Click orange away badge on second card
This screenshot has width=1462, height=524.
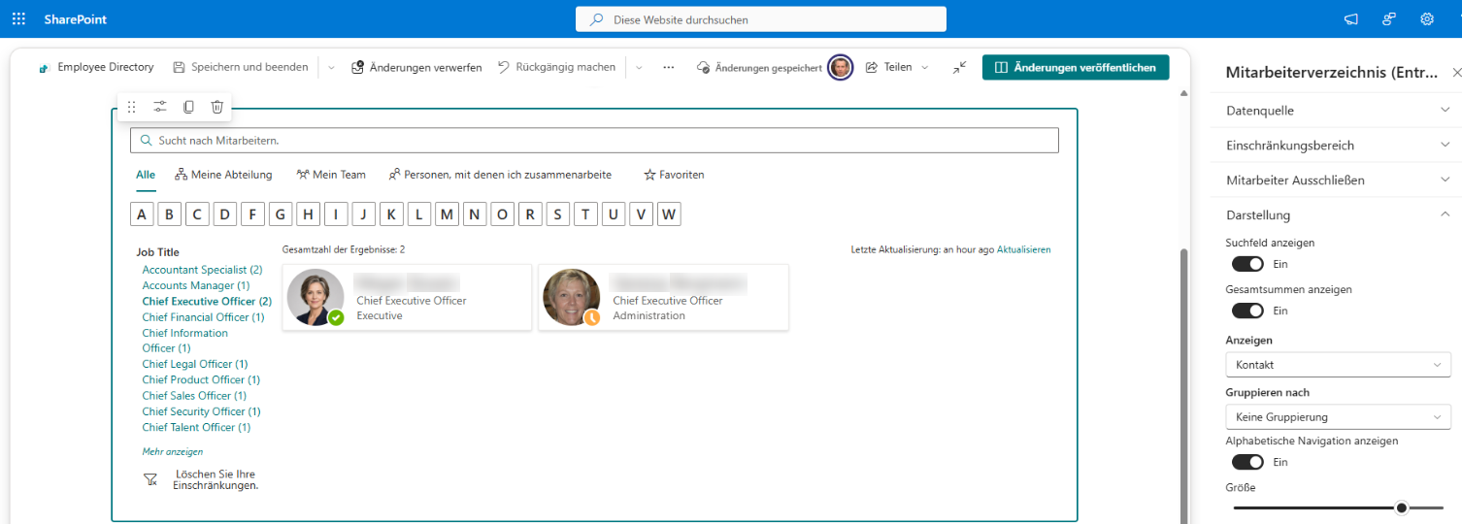[x=592, y=317]
